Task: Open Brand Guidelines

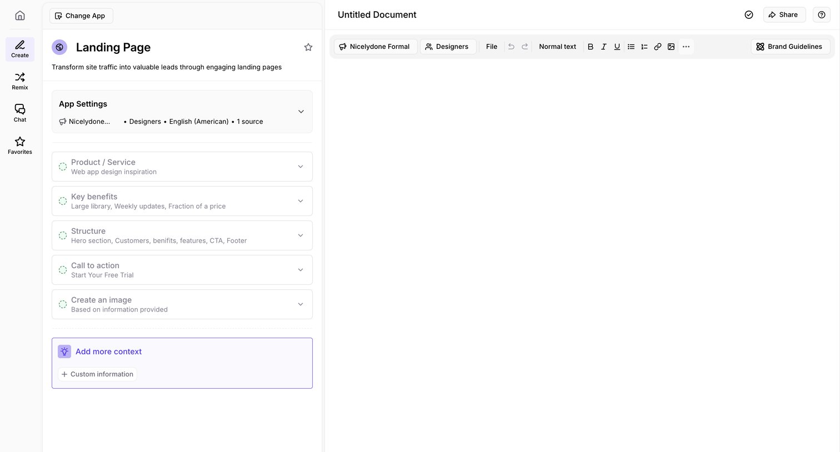Action: tap(790, 47)
